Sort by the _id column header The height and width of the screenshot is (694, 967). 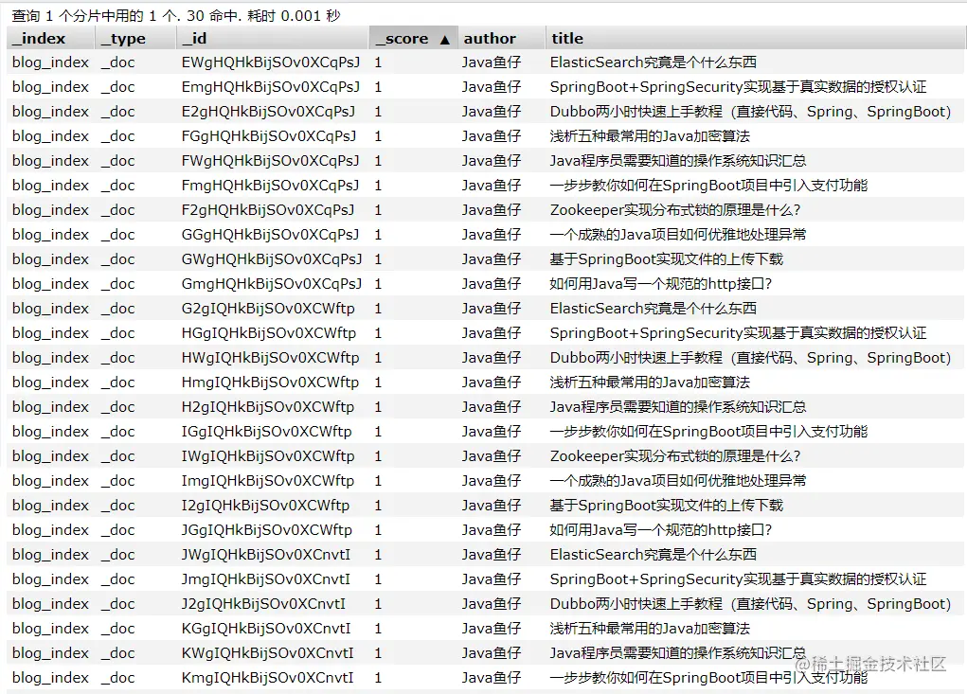point(272,38)
